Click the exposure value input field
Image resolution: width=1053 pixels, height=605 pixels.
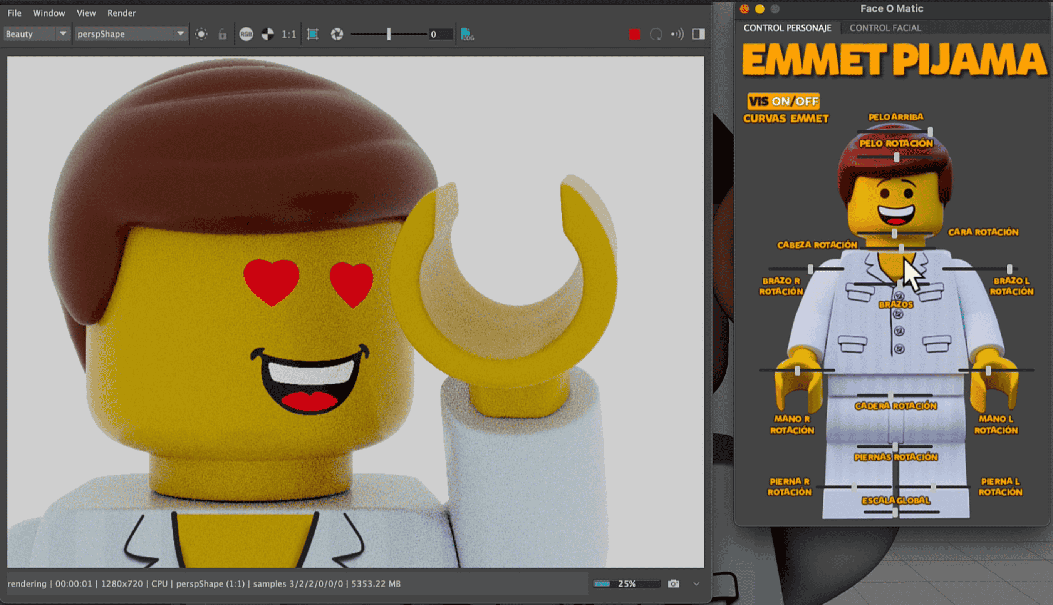[441, 34]
